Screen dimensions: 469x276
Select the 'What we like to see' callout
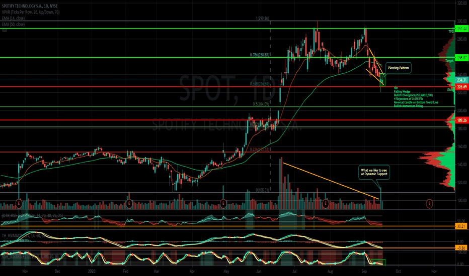coord(374,172)
